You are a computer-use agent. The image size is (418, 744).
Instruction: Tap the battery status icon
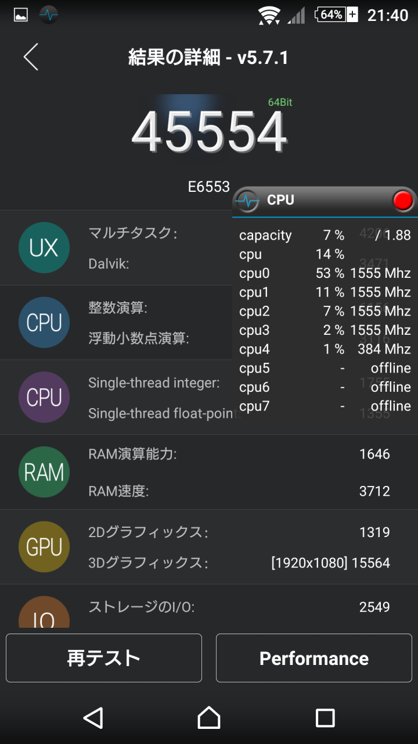(x=337, y=15)
